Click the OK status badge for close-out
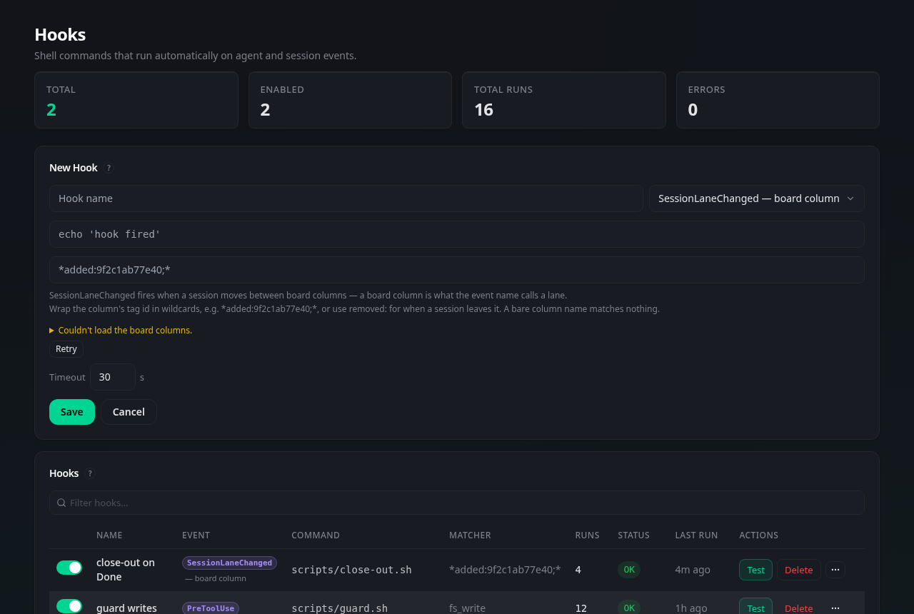 (629, 570)
